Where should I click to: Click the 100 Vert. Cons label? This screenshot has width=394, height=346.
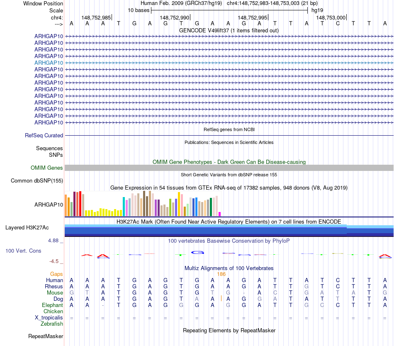pos(23,251)
